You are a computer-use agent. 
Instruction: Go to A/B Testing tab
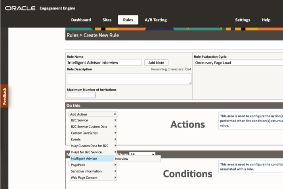click(x=155, y=20)
